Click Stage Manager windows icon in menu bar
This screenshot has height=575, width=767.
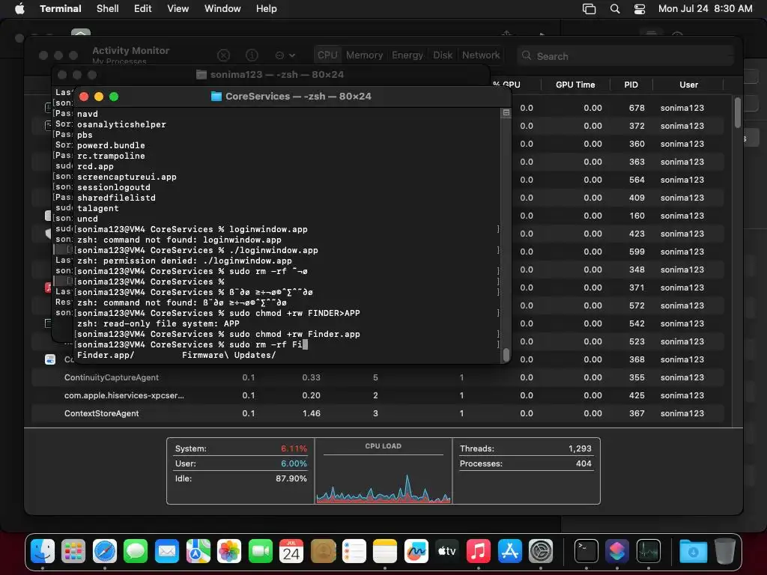589,9
